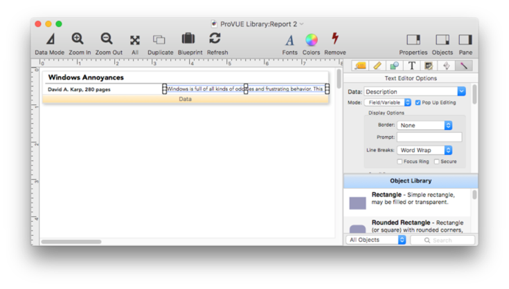This screenshot has height=289, width=509.
Task: Open the Fonts panel
Action: pyautogui.click(x=289, y=40)
